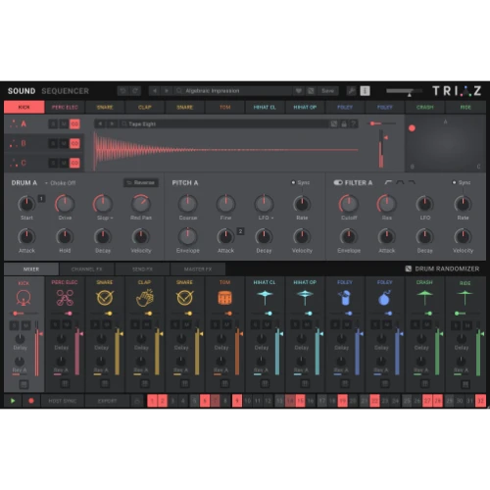This screenshot has height=490, width=490.
Task: Click the Reverse button
Action: 141,182
